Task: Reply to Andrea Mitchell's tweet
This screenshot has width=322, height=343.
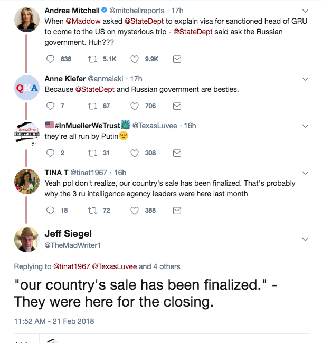Action: (x=51, y=59)
